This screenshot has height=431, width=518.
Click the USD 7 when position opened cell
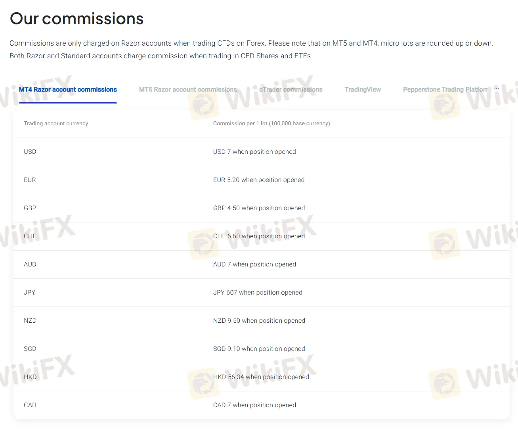click(254, 152)
